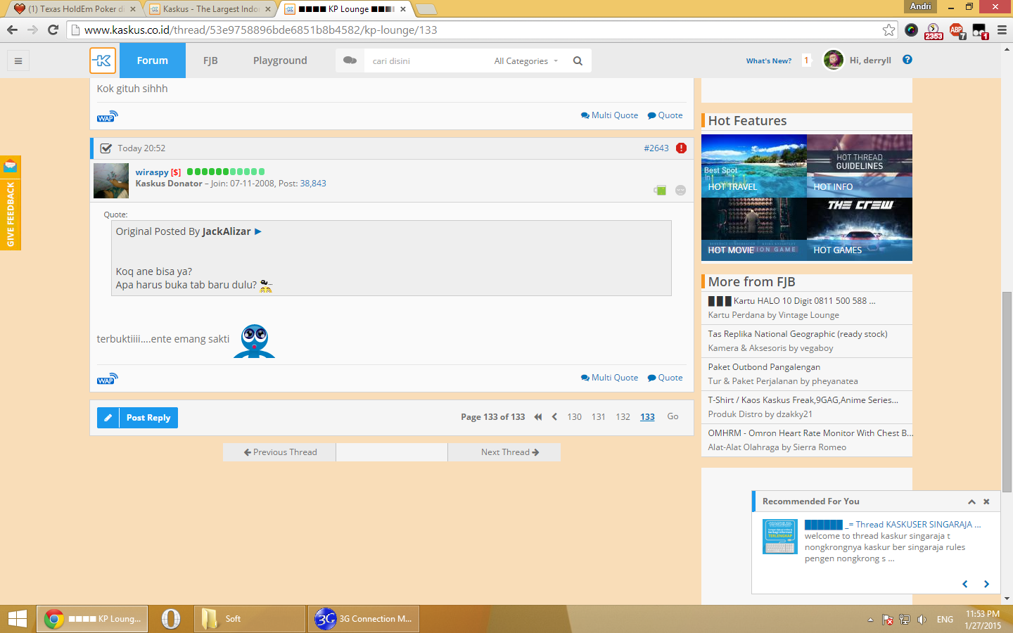Open What's New? link
The height and width of the screenshot is (633, 1013).
pos(769,61)
